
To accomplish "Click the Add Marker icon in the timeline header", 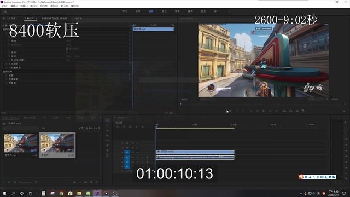I will 136,127.
